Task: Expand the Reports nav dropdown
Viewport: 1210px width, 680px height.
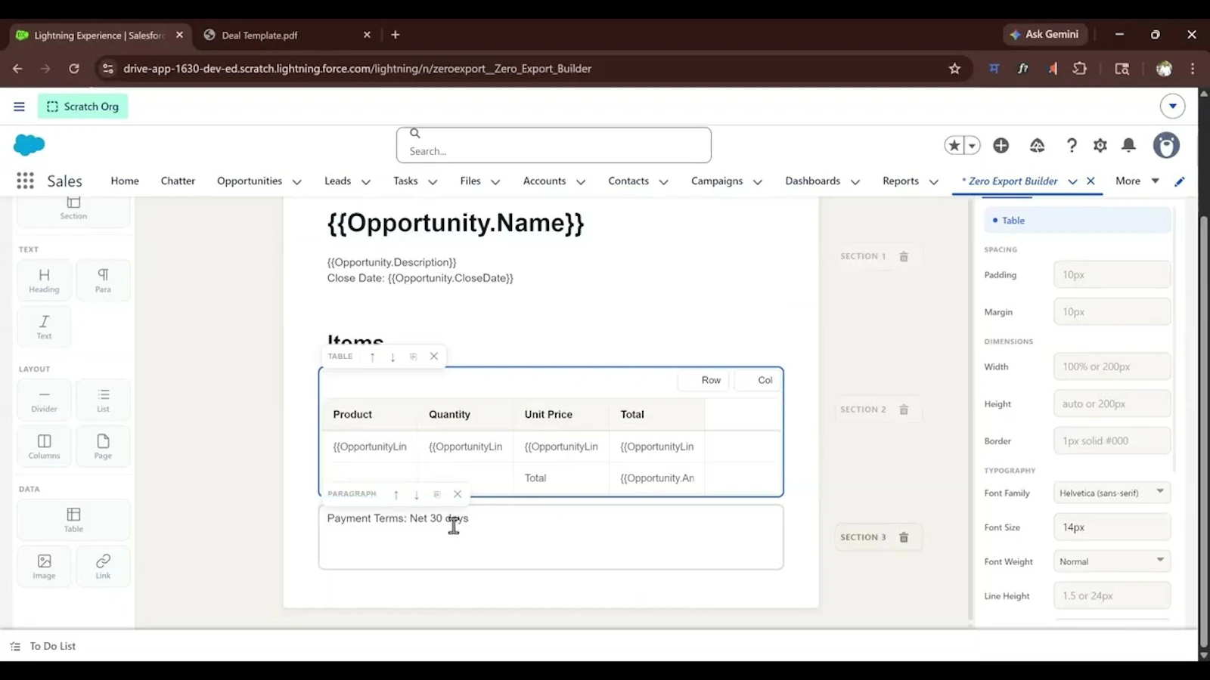Action: pyautogui.click(x=933, y=182)
